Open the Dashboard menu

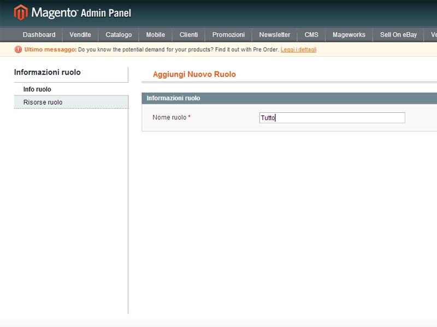click(39, 35)
